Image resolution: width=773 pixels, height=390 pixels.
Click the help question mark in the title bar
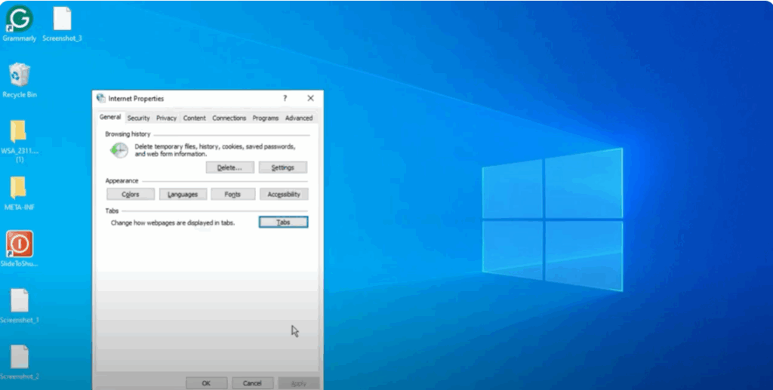[x=285, y=98]
